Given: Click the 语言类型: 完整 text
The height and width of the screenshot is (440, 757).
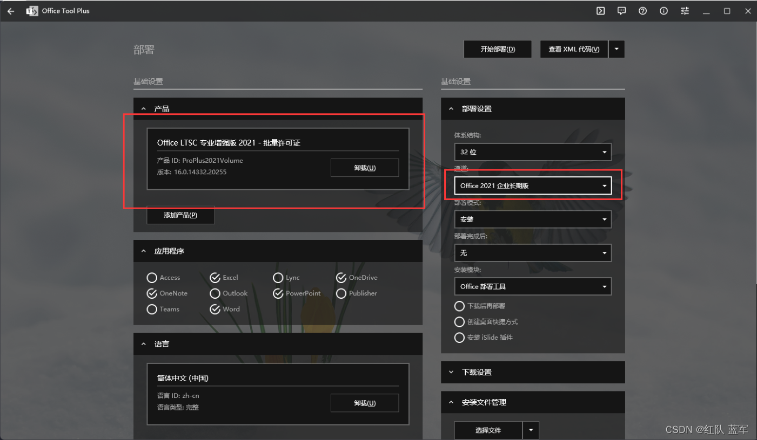Looking at the screenshot, I should (x=178, y=407).
